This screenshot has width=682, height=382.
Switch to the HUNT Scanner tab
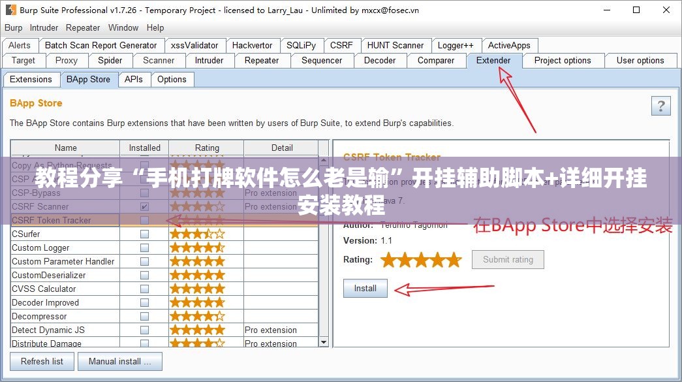click(395, 45)
